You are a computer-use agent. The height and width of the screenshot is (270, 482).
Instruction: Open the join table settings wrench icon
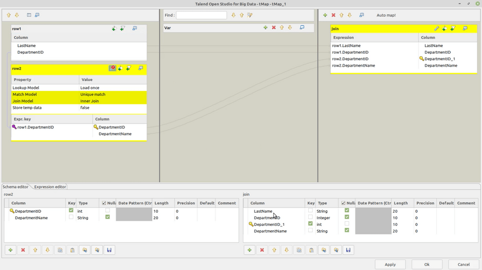point(436,29)
